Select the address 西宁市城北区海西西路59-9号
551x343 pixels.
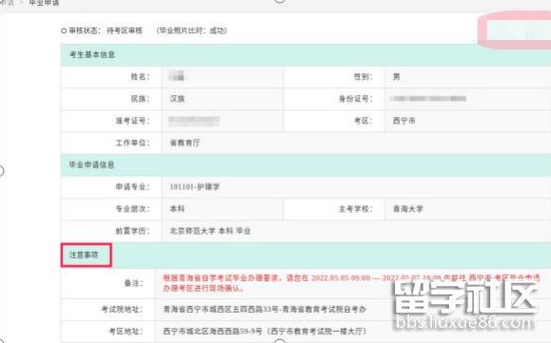coord(212,331)
